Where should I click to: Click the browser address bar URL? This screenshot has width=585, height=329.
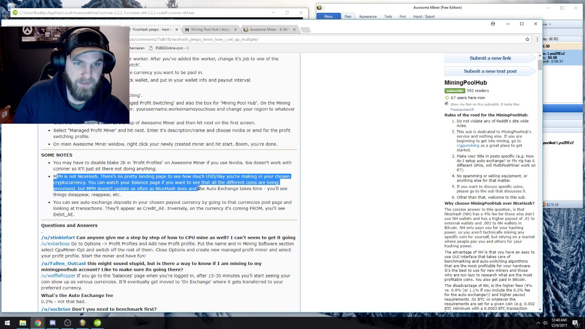[194, 39]
